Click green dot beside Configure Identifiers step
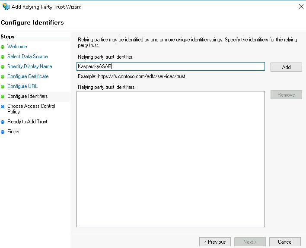Screen dimensions: 306x248 click(3, 97)
